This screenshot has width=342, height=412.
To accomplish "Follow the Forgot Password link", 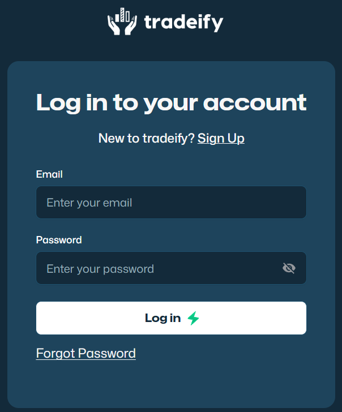I will 85,354.
